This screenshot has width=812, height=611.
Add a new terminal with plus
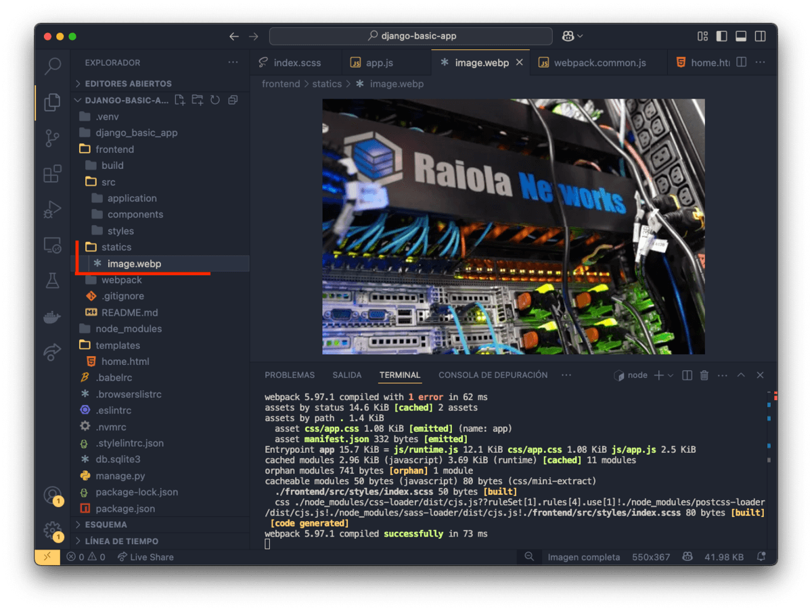tap(658, 375)
